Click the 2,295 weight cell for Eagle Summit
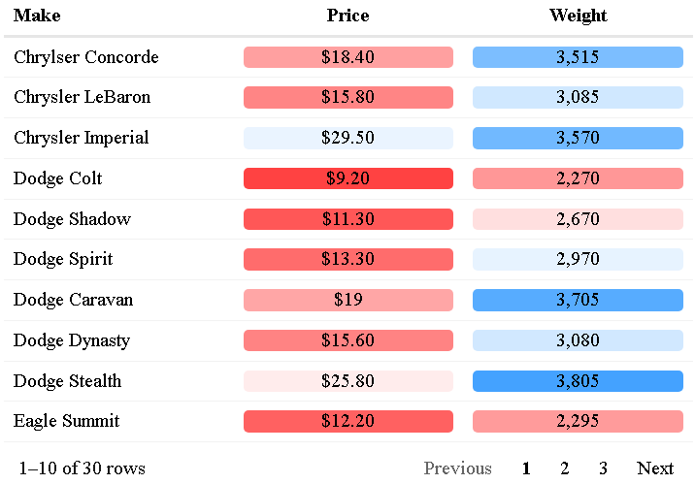The image size is (695, 484). point(578,421)
